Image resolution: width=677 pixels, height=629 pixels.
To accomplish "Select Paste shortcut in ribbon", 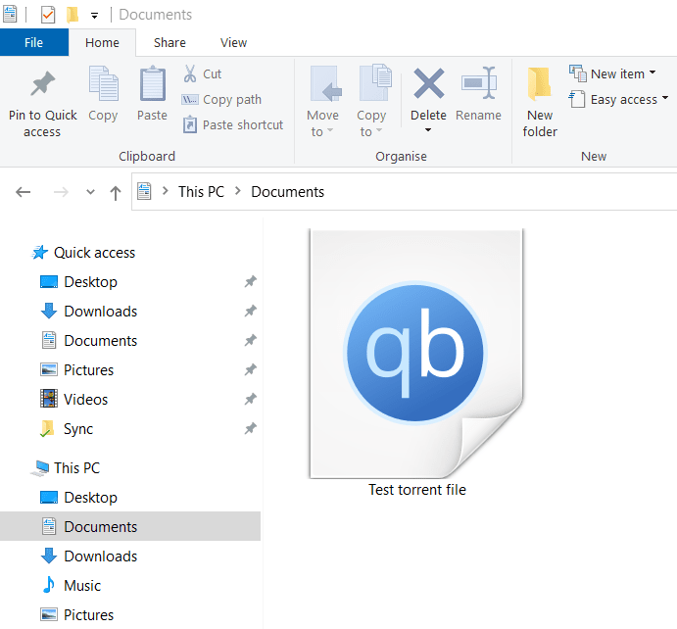I will pos(233,124).
